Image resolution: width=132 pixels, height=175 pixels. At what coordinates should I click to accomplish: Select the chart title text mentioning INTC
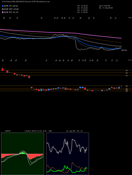tap(26, 2)
